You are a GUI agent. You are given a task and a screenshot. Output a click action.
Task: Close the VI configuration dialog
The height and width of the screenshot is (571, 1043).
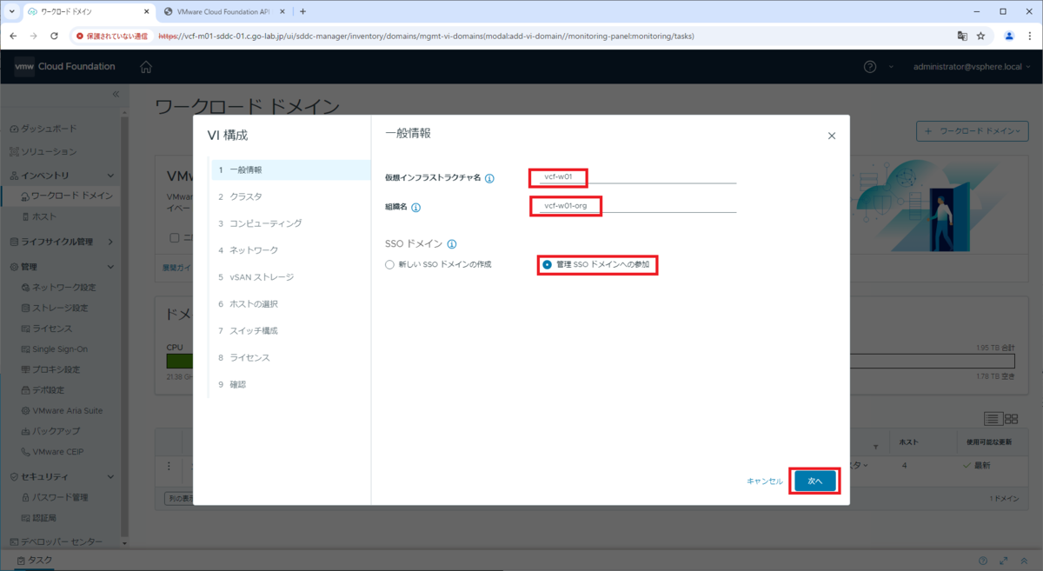tap(832, 136)
